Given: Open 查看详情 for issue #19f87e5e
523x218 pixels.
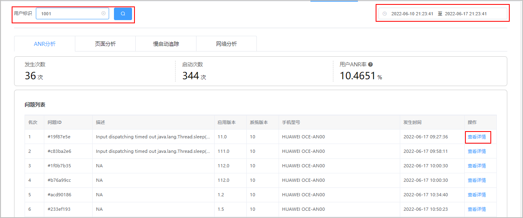Looking at the screenshot, I should click(477, 137).
